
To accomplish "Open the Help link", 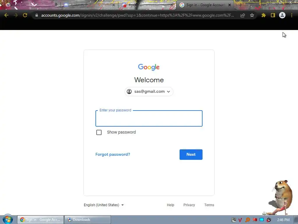I will [x=171, y=205].
